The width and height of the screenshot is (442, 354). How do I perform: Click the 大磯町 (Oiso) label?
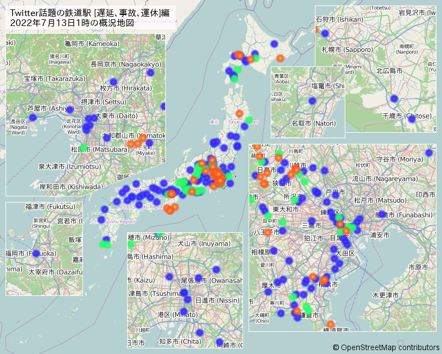pyautogui.click(x=262, y=318)
